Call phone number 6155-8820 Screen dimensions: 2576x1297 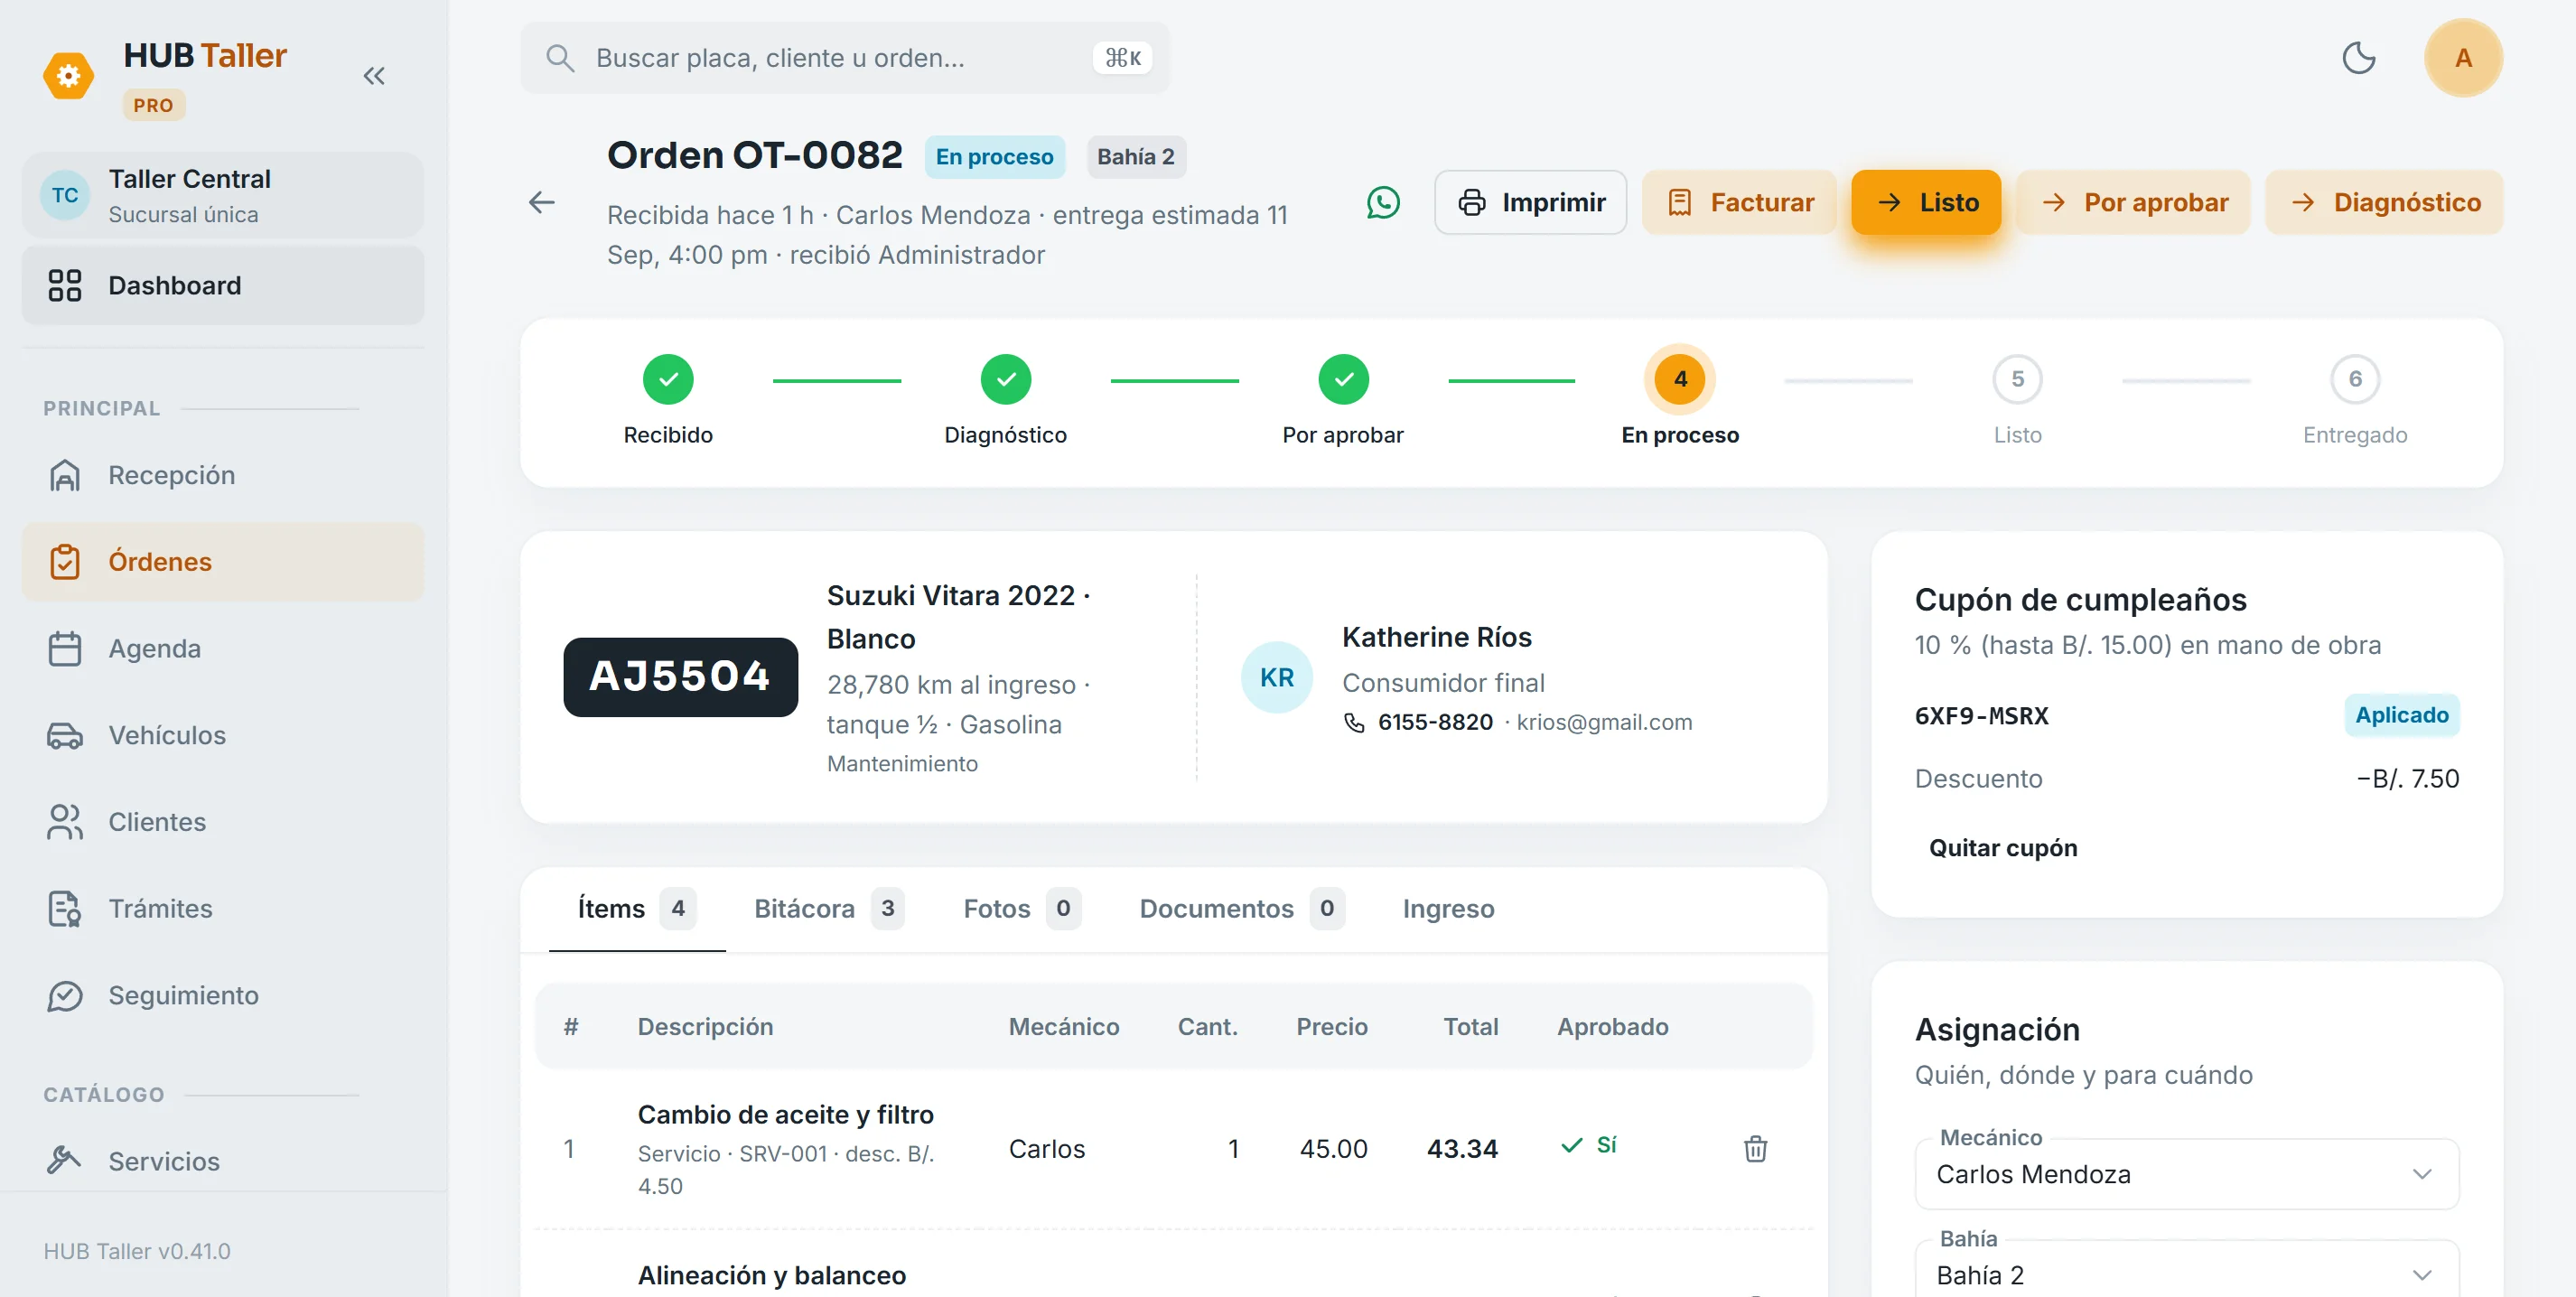[1435, 722]
